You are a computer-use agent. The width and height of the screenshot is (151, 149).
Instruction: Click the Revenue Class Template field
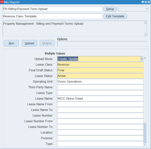[53, 16]
